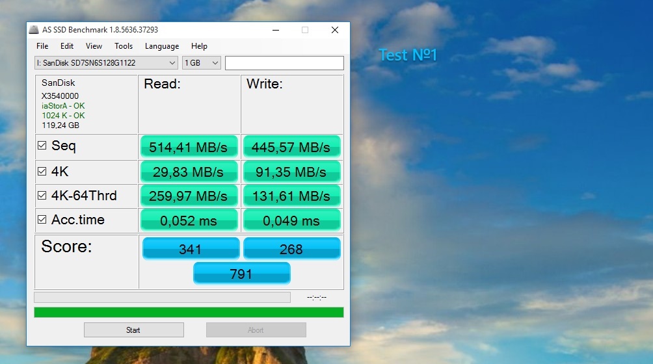Click the write access time 0,049 ms
653x364 pixels.
click(291, 220)
